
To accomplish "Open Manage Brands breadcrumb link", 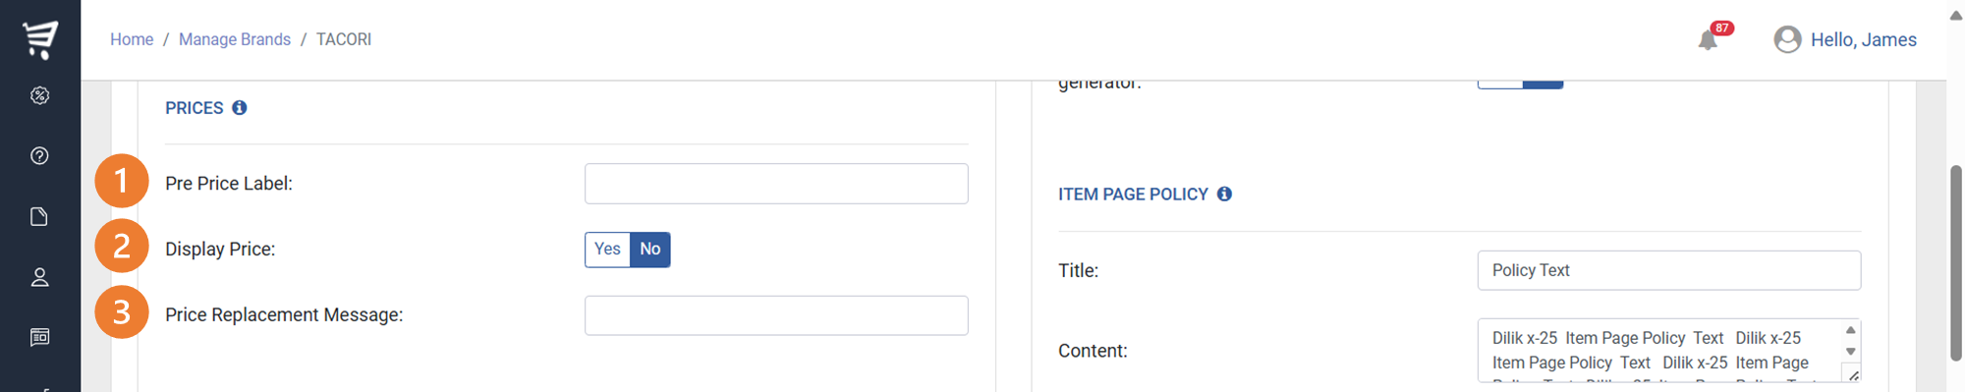I will tap(235, 39).
